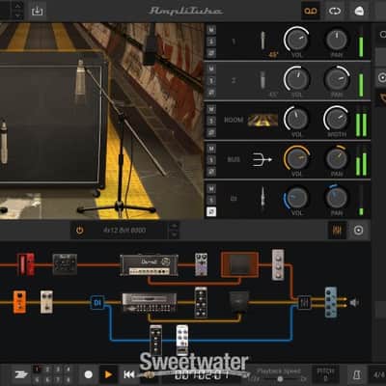Step to next cabinet model arrow
This screenshot has height=386, width=386.
(x=174, y=234)
